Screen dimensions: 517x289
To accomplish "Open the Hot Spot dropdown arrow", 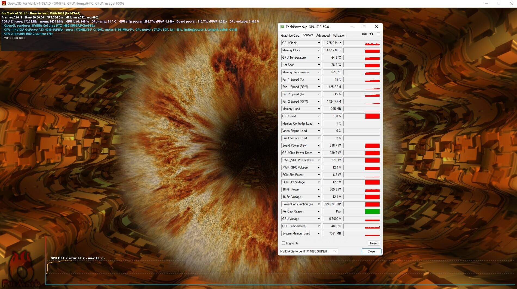I will click(x=319, y=65).
